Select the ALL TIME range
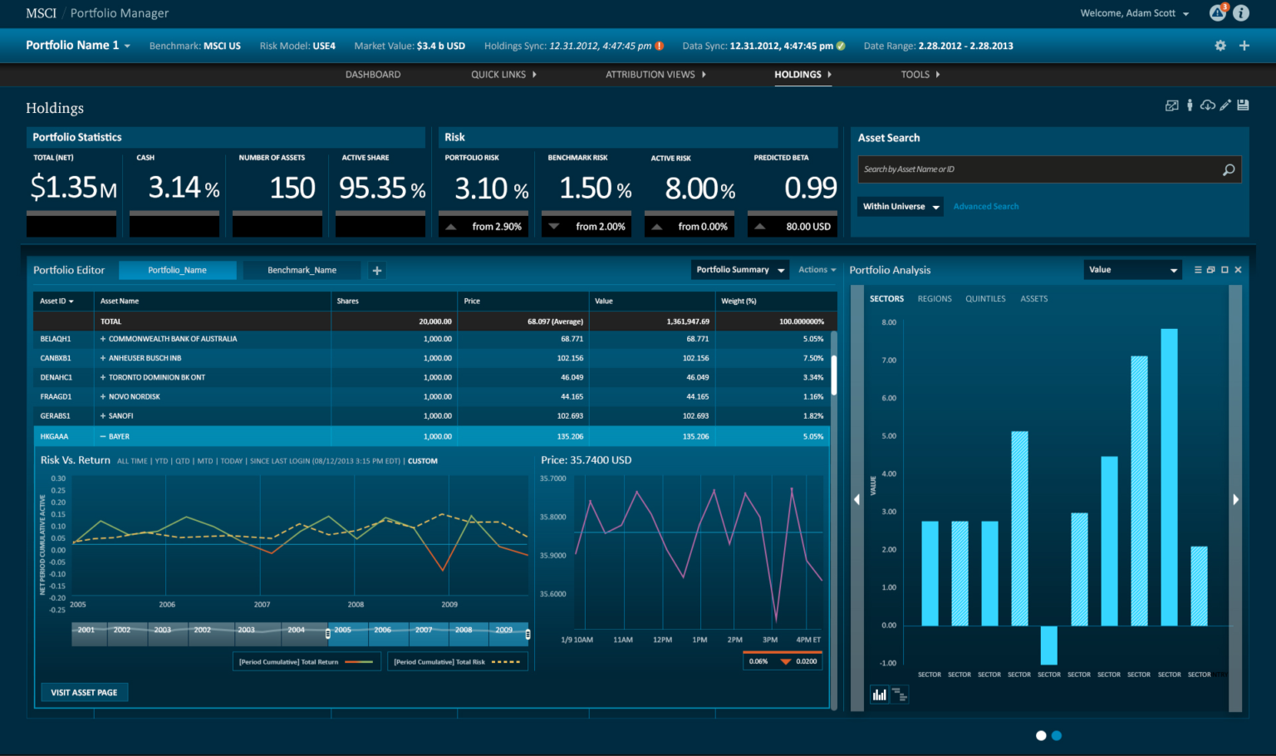Screen dimensions: 1276x756 pos(132,461)
